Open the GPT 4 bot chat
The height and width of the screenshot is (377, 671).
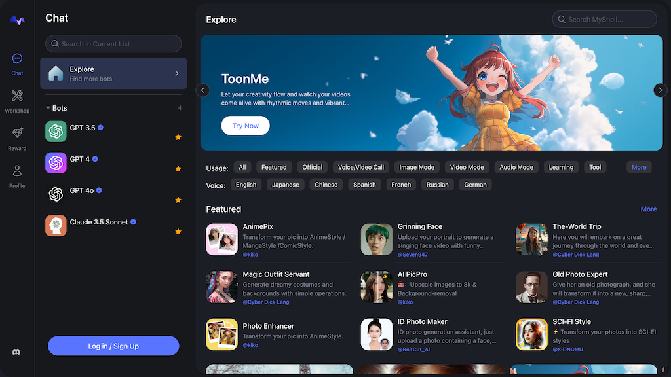tap(79, 159)
